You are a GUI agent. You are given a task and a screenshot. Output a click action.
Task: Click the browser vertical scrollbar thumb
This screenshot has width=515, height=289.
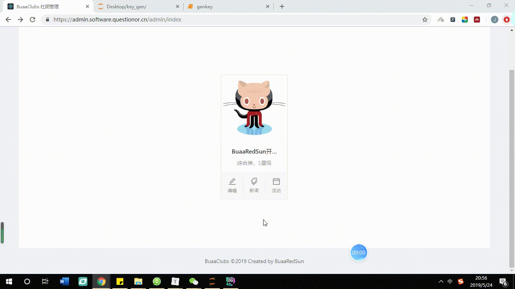512,168
